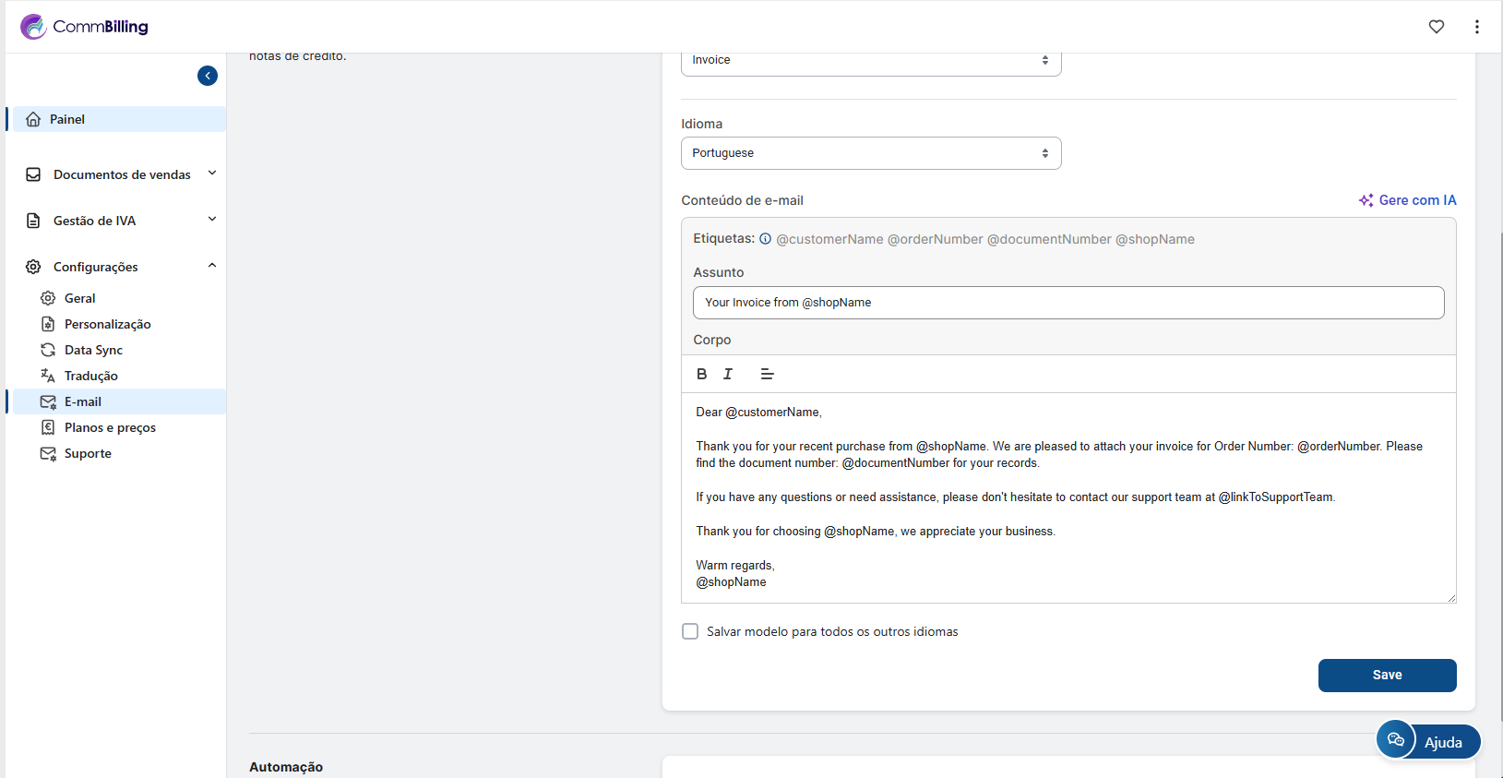Click the heart favorite icon
The image size is (1503, 778).
(x=1436, y=27)
